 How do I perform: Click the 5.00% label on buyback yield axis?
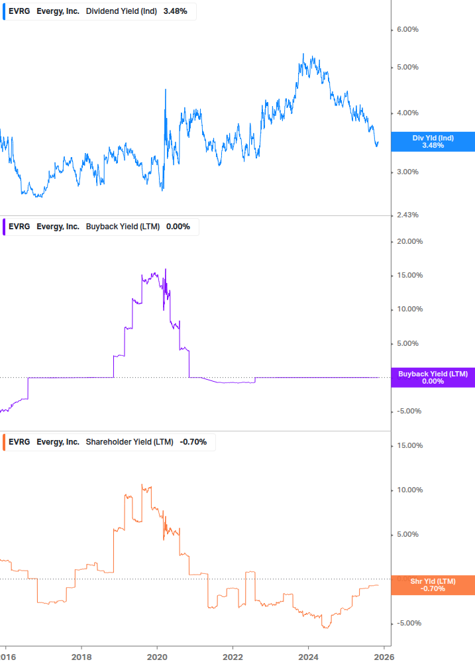pos(407,343)
